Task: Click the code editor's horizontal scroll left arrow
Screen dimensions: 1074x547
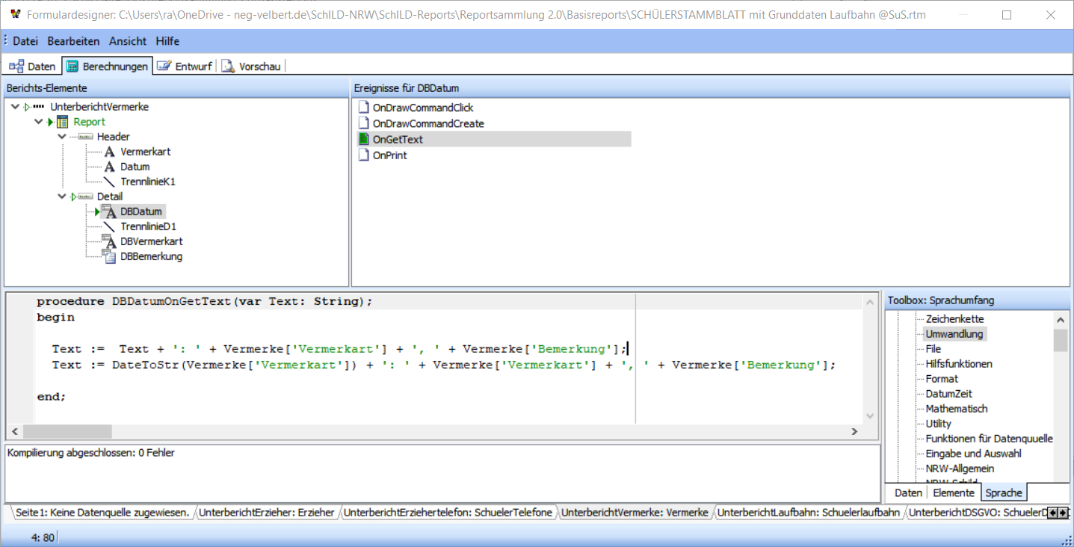Action: pos(15,431)
